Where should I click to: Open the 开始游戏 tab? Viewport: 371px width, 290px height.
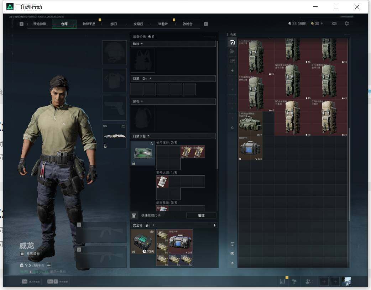[x=40, y=24]
